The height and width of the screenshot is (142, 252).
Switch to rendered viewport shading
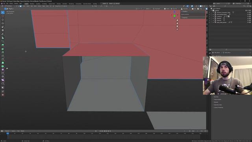tap(205, 6)
